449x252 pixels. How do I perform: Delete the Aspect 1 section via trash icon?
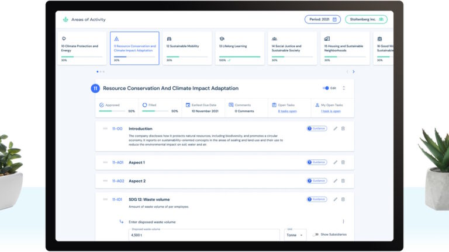(x=343, y=162)
